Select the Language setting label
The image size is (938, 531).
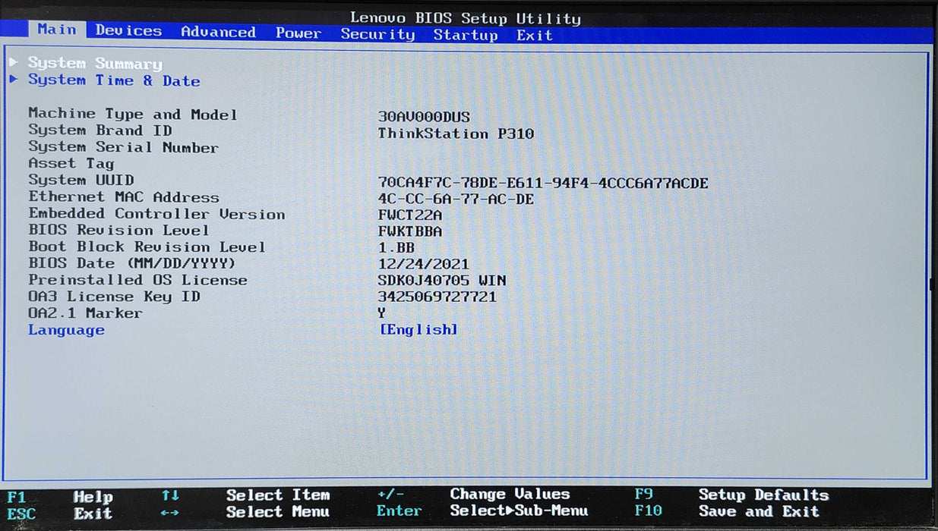pyautogui.click(x=66, y=330)
